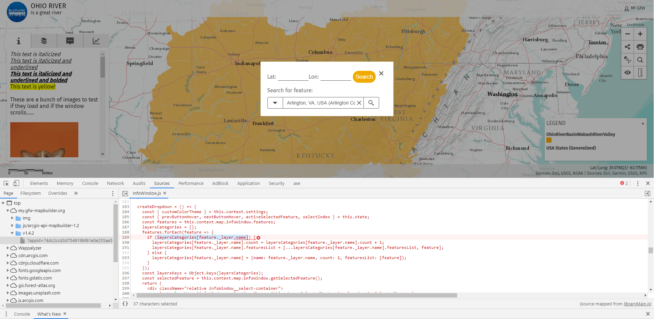Open the feature search dropdown
Image resolution: width=654 pixels, height=319 pixels.
[275, 102]
